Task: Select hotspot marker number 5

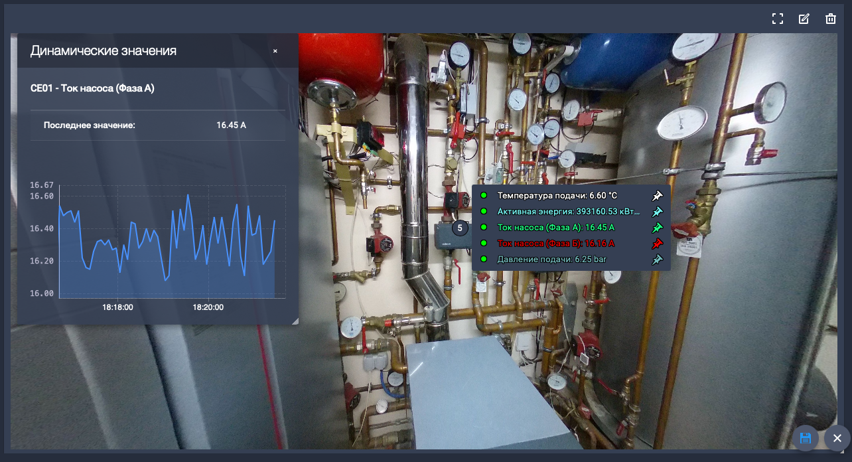Action: (459, 228)
